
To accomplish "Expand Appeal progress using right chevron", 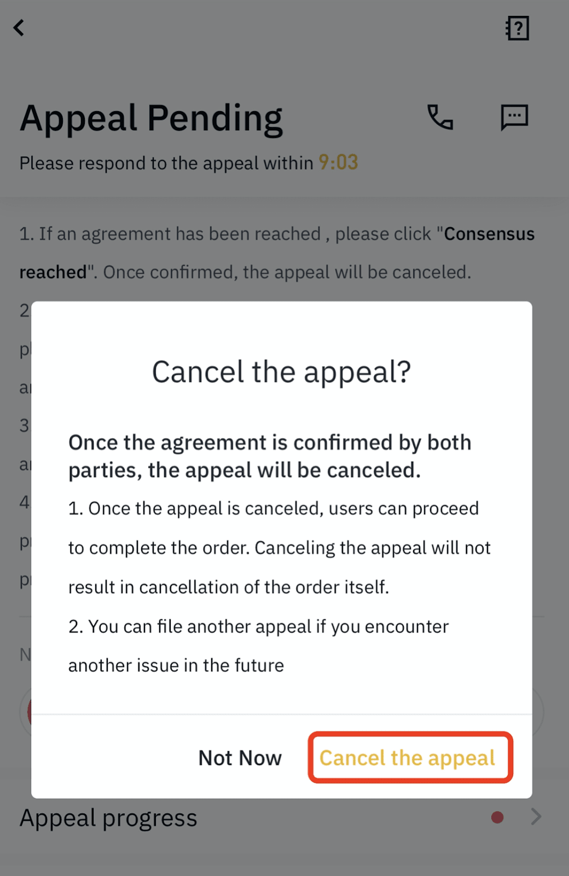I will (536, 817).
